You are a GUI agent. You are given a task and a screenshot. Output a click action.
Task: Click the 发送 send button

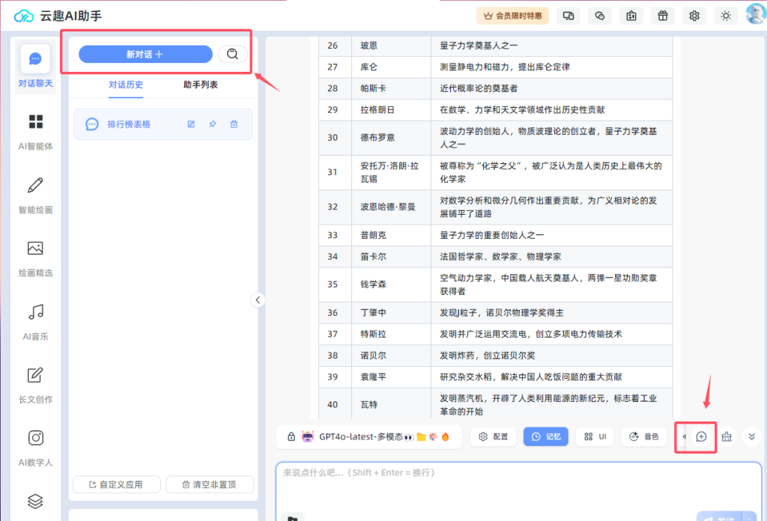click(720, 517)
